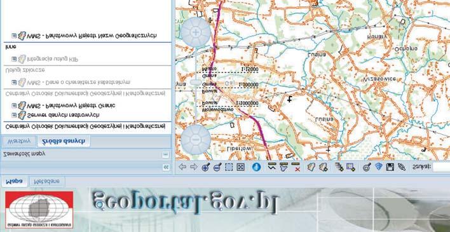Select the measure area polygon tool
This screenshot has height=232, width=450.
(283, 167)
